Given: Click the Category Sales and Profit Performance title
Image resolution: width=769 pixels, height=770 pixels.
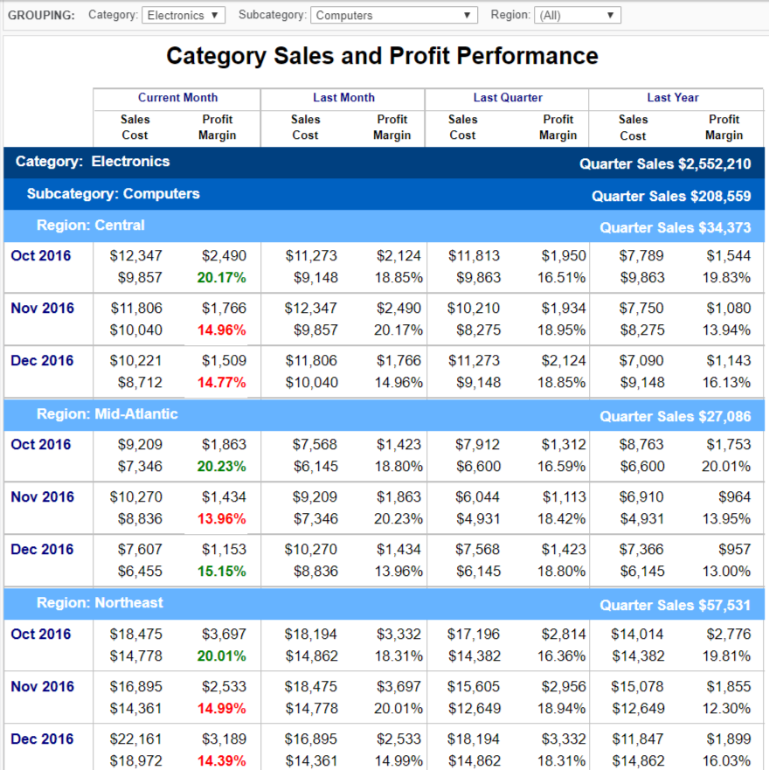Looking at the screenshot, I should tap(383, 57).
